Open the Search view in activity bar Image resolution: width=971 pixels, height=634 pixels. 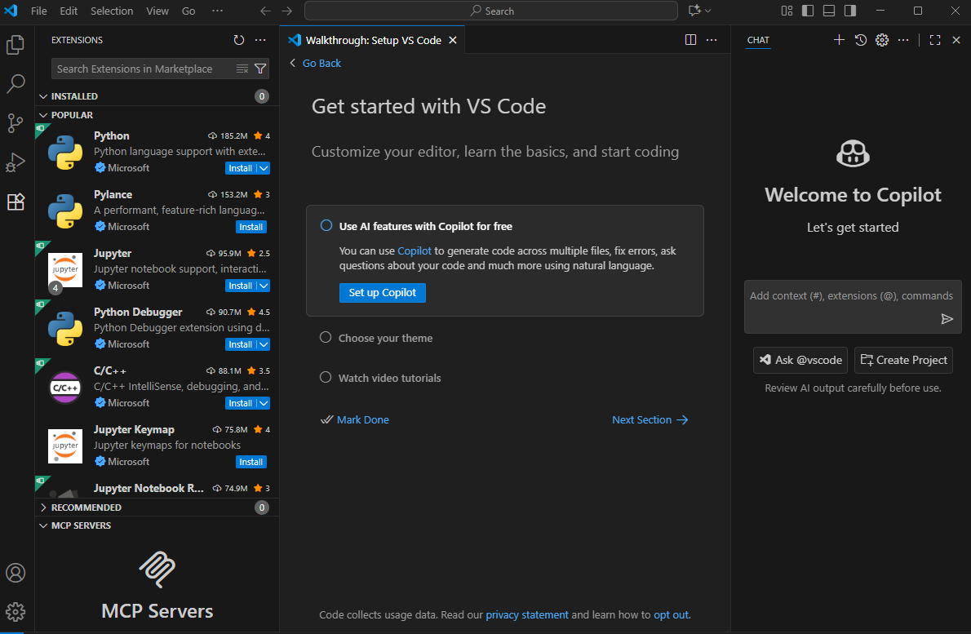tap(16, 83)
